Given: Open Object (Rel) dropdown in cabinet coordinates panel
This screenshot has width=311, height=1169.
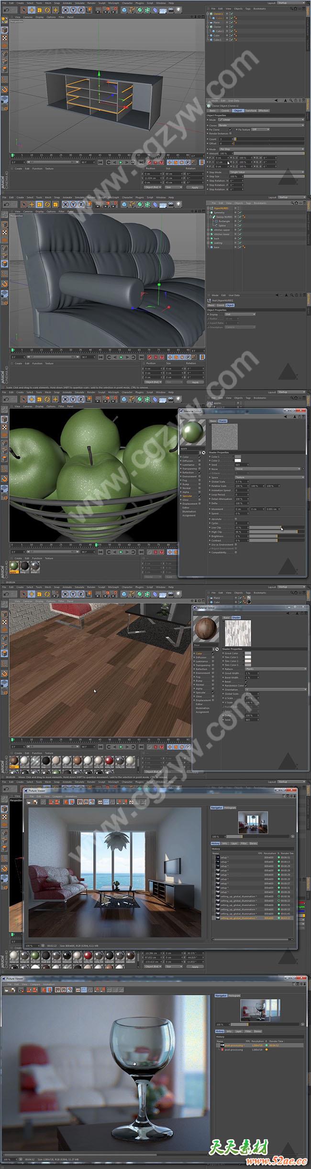Looking at the screenshot, I should [x=153, y=187].
